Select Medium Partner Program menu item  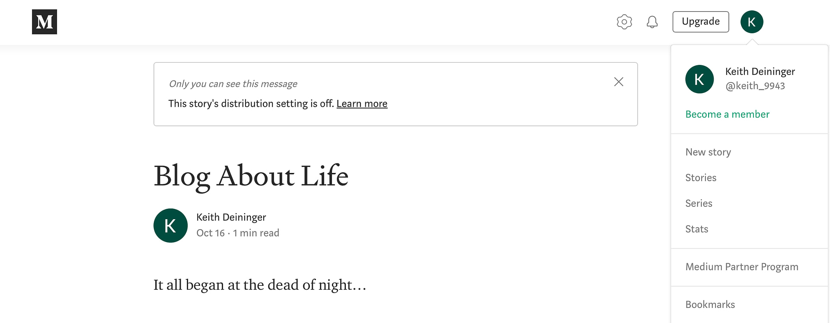(741, 267)
